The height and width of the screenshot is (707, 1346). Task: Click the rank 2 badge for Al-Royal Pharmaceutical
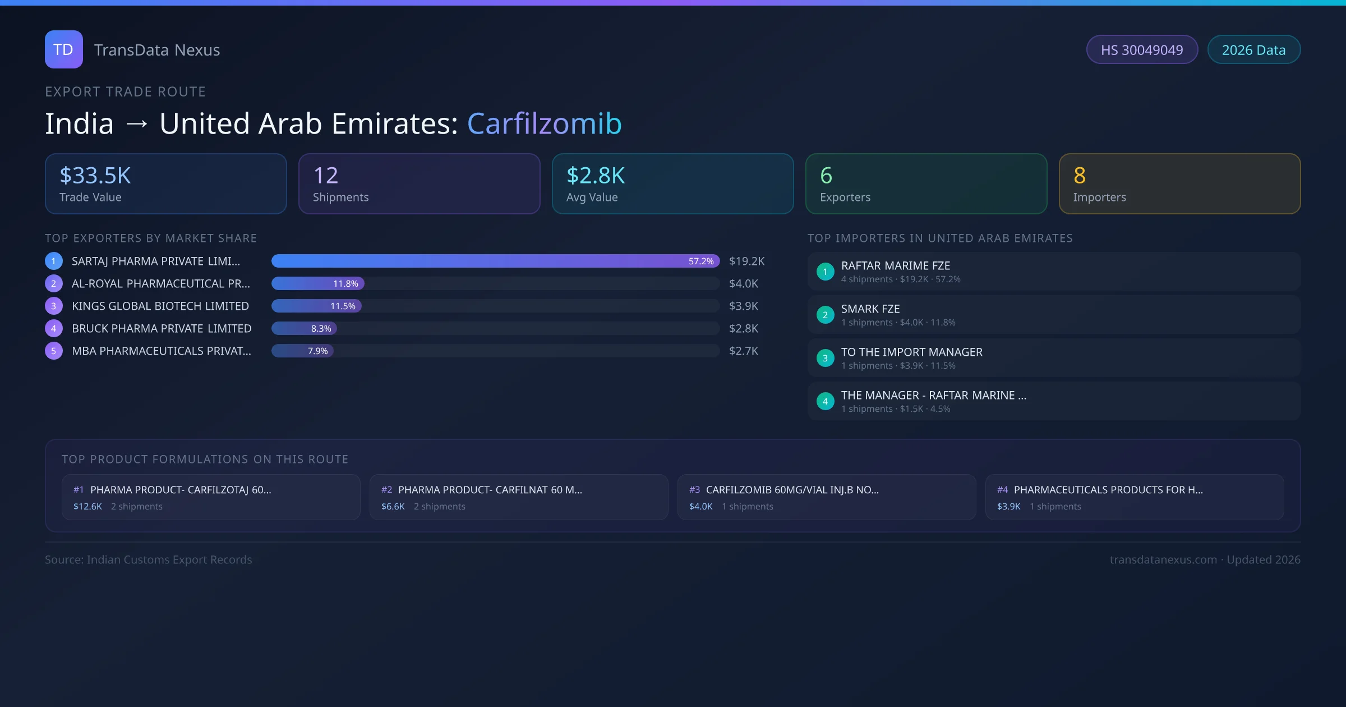54,283
